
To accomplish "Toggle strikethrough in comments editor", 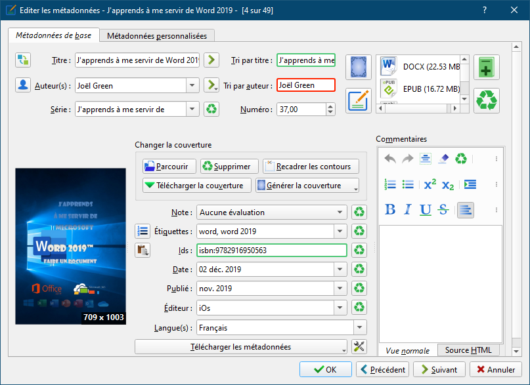I will click(x=443, y=210).
